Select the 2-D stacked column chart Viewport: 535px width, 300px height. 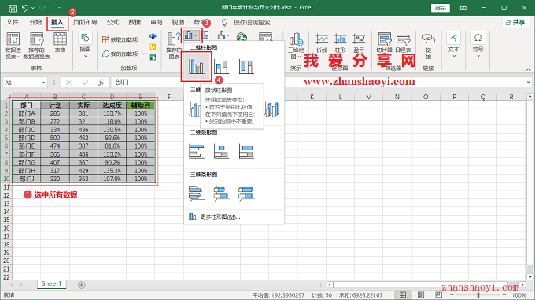(x=221, y=67)
